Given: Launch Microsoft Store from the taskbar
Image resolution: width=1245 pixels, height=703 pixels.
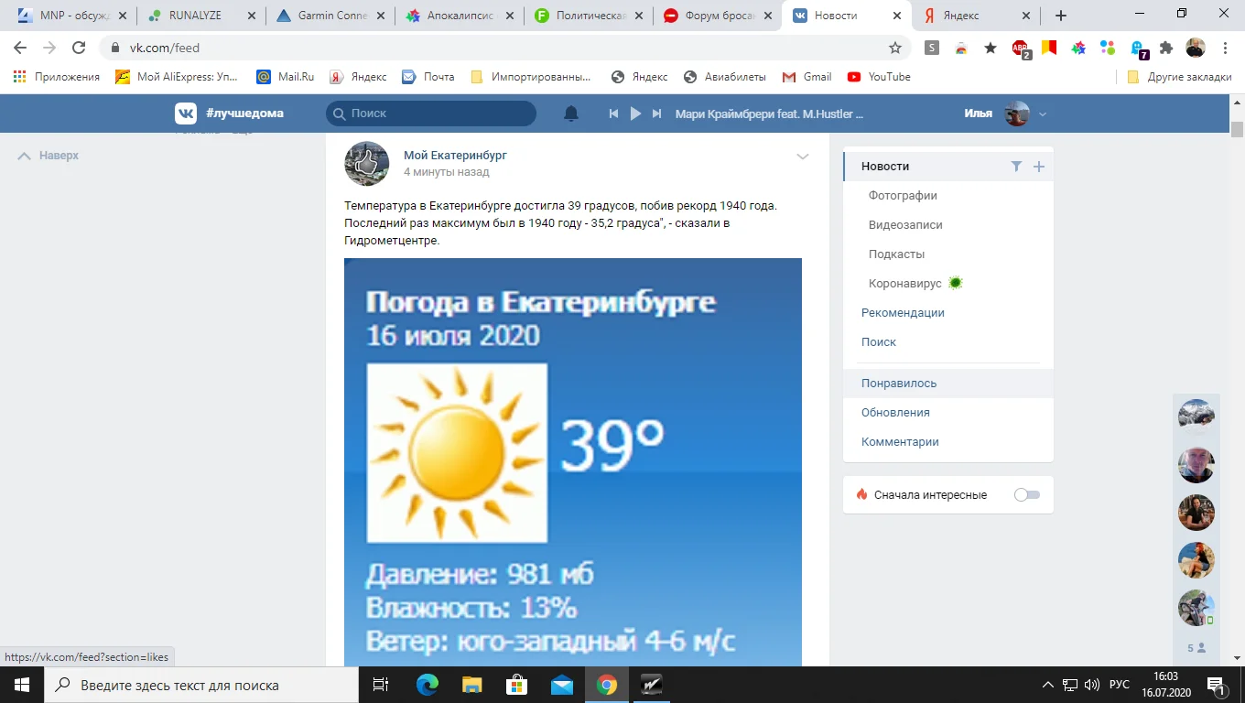Looking at the screenshot, I should (516, 684).
